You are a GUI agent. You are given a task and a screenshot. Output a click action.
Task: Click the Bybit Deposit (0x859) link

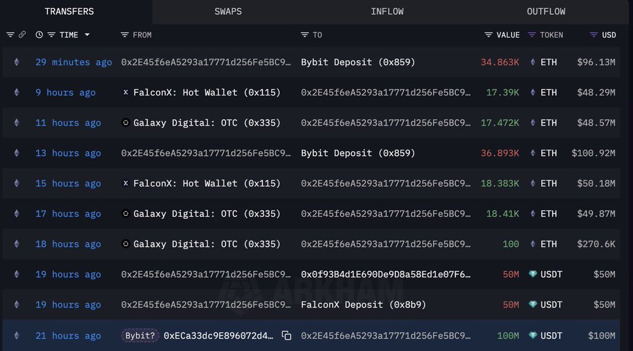coord(357,62)
